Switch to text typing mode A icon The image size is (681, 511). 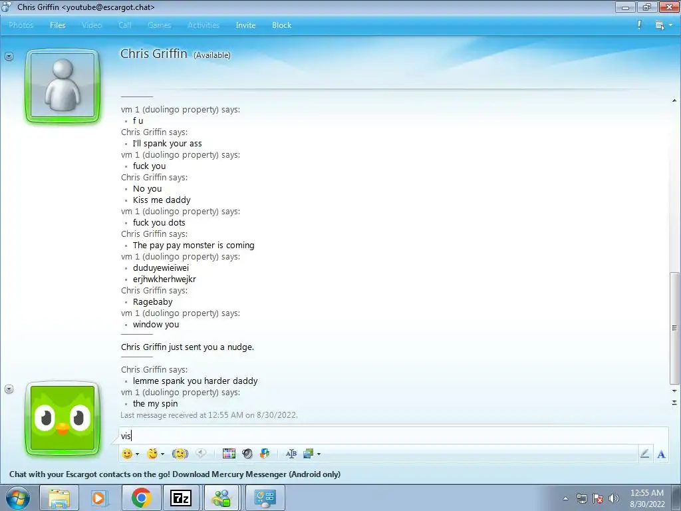coord(661,454)
